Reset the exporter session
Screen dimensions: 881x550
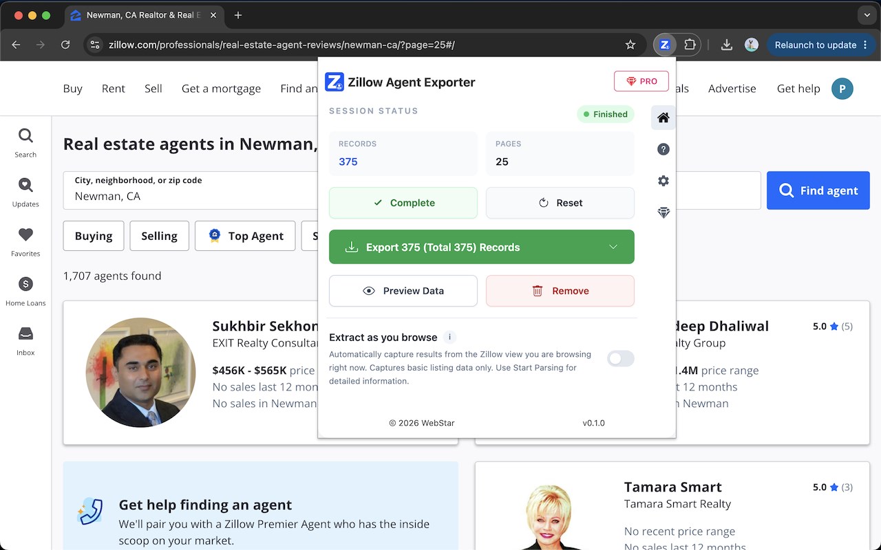tap(560, 203)
